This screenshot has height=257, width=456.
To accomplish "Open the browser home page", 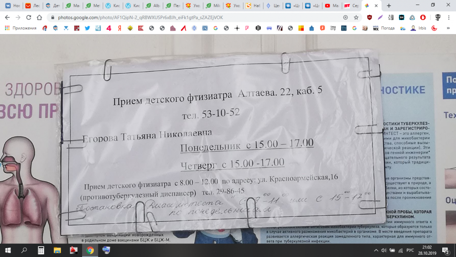I will (39, 17).
